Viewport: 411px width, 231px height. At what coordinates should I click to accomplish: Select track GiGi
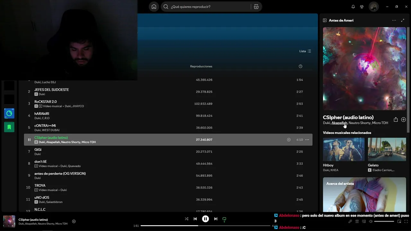click(38, 150)
